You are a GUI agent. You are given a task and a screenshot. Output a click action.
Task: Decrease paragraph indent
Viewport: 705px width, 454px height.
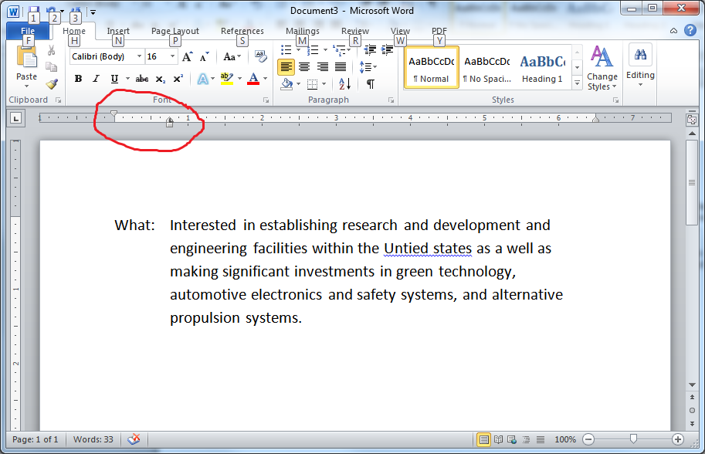click(x=370, y=50)
